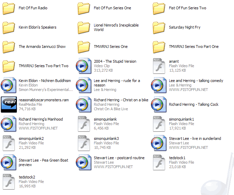Click the 'Fist Of Fun Series One' label
The image size is (234, 195).
coord(112,8)
